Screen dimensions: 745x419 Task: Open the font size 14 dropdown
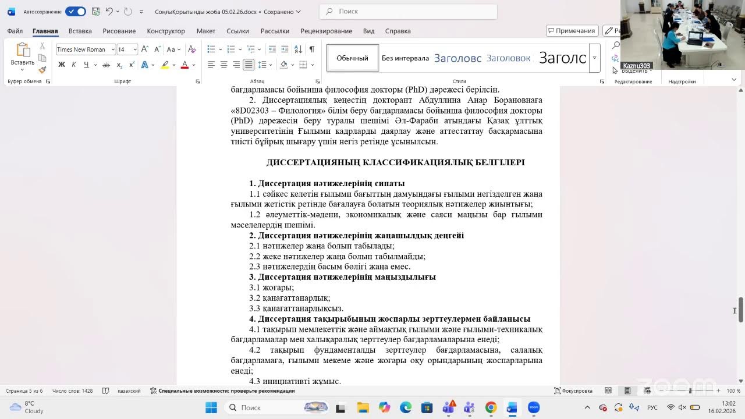click(135, 49)
